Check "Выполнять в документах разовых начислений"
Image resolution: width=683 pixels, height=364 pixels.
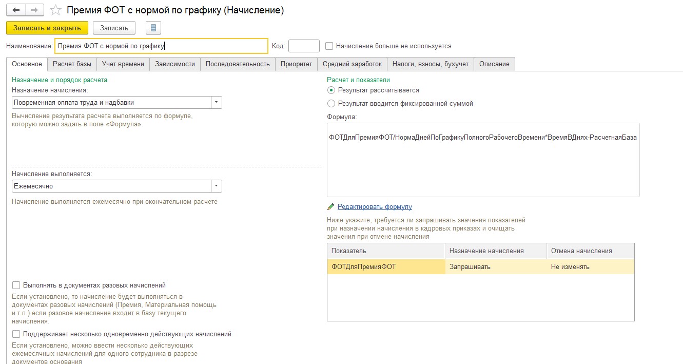point(16,285)
